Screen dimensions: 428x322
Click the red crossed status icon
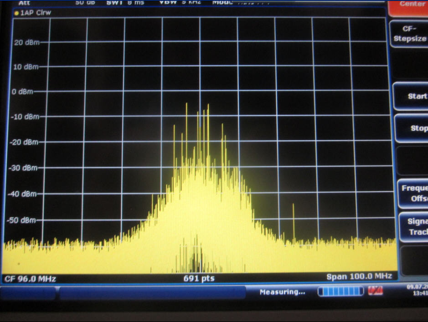point(375,291)
